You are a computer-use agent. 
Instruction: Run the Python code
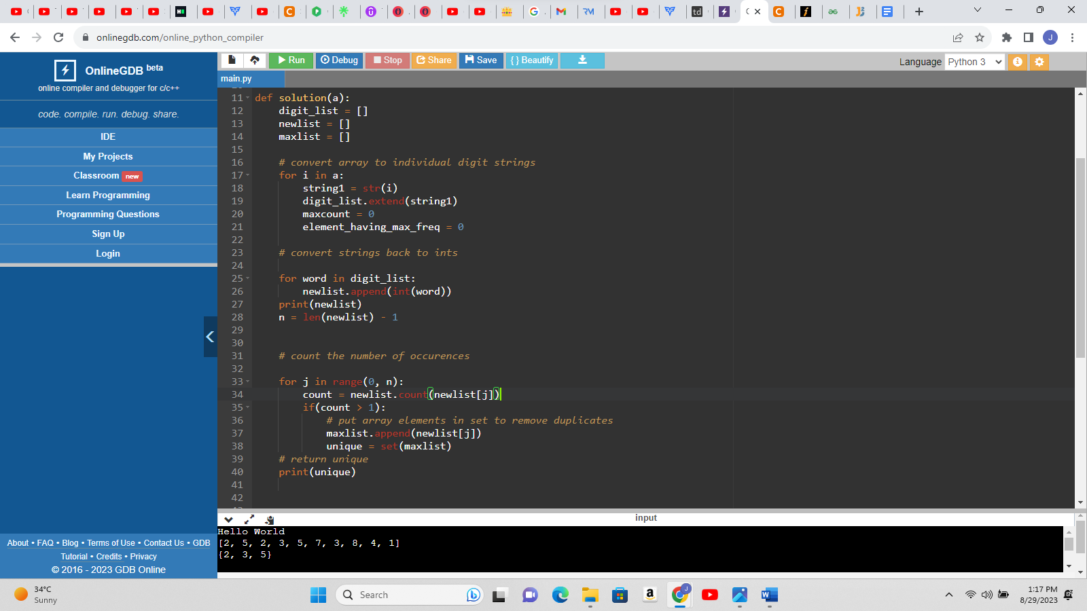[x=291, y=60]
